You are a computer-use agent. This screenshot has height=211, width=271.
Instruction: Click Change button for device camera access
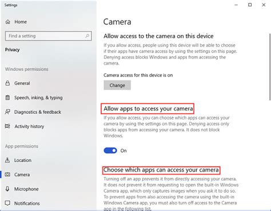click(117, 85)
